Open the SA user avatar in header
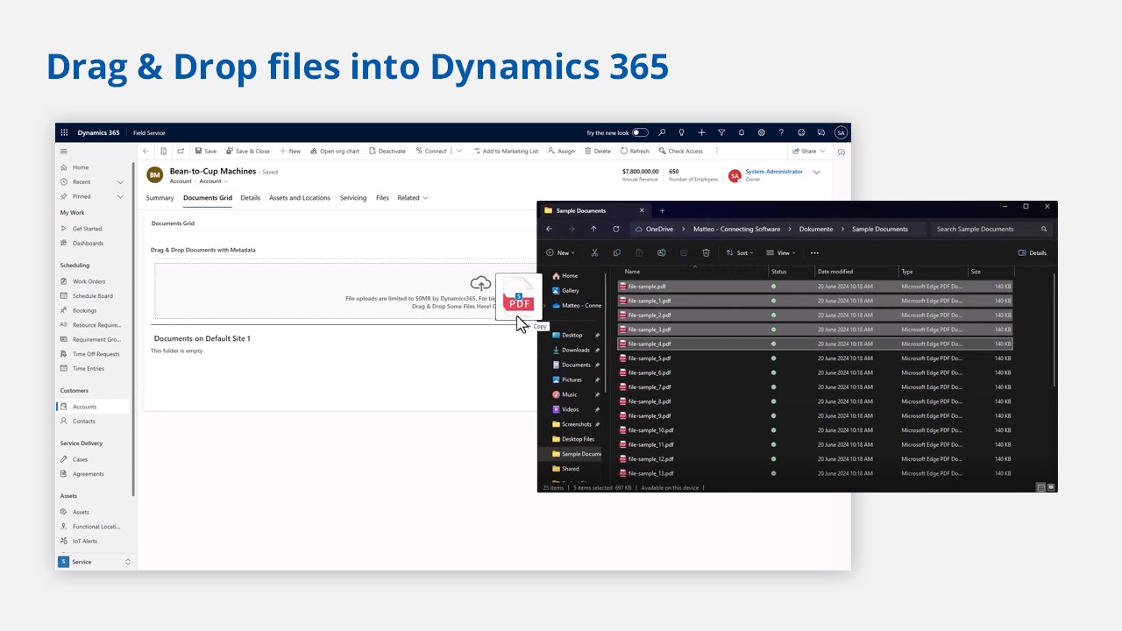The height and width of the screenshot is (631, 1122). [x=841, y=132]
